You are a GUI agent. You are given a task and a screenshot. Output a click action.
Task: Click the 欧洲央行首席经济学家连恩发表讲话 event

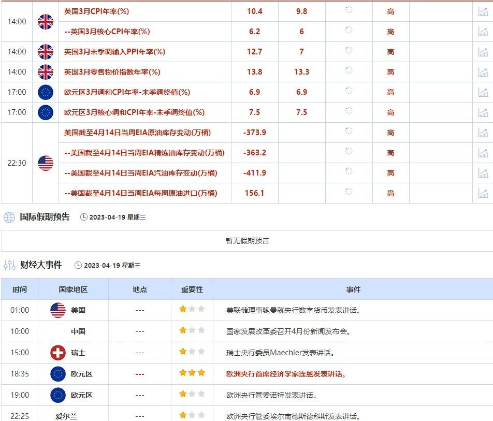286,374
